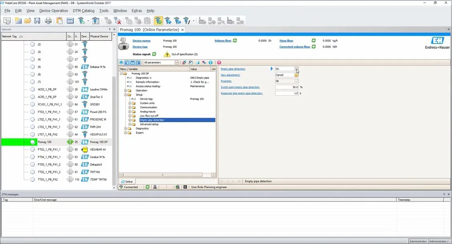
Task: Click the blue info icon in DTM toolbar
Action: coord(211,62)
